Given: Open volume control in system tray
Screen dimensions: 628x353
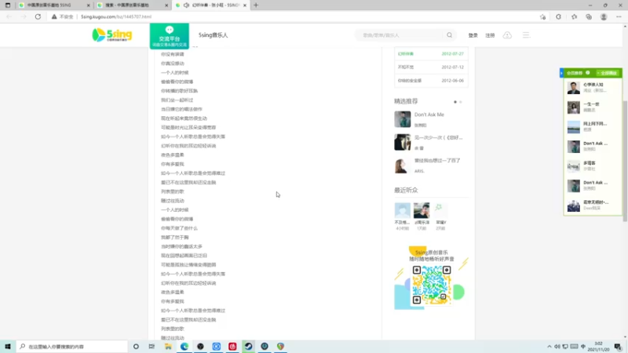Looking at the screenshot, I should point(557,347).
